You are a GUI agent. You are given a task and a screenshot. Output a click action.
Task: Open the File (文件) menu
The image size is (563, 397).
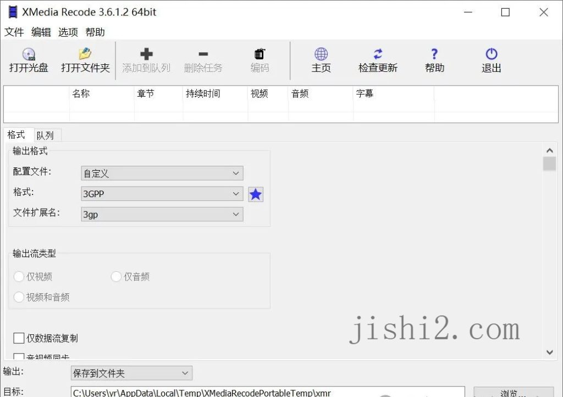14,32
